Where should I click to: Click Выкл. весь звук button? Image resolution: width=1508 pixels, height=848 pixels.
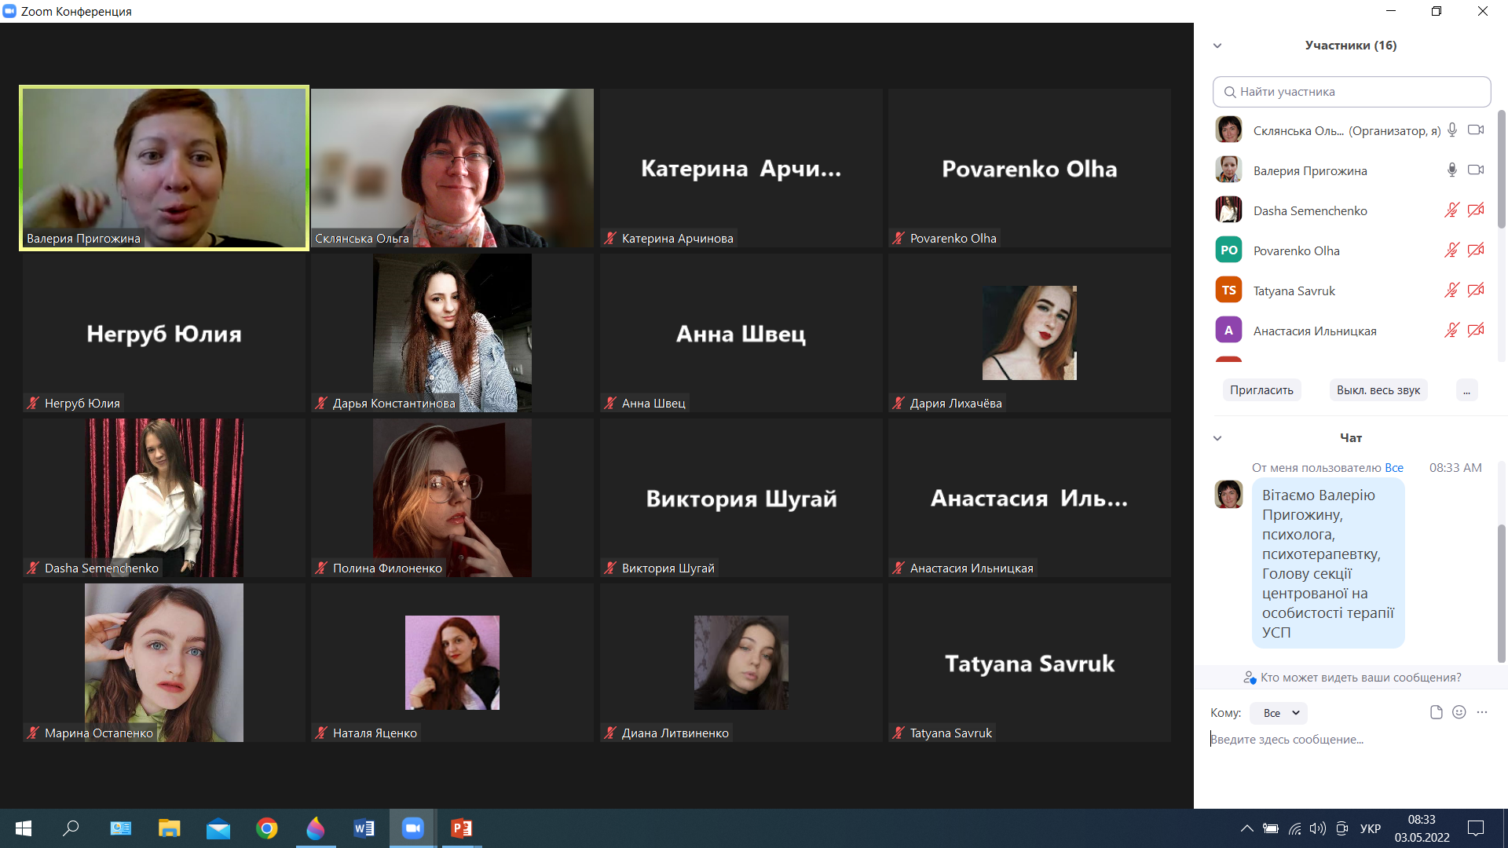[1378, 390]
